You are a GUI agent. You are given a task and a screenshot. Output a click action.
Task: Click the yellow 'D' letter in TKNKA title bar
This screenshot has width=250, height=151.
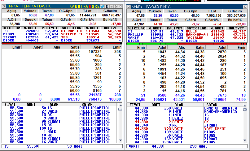[76, 6]
